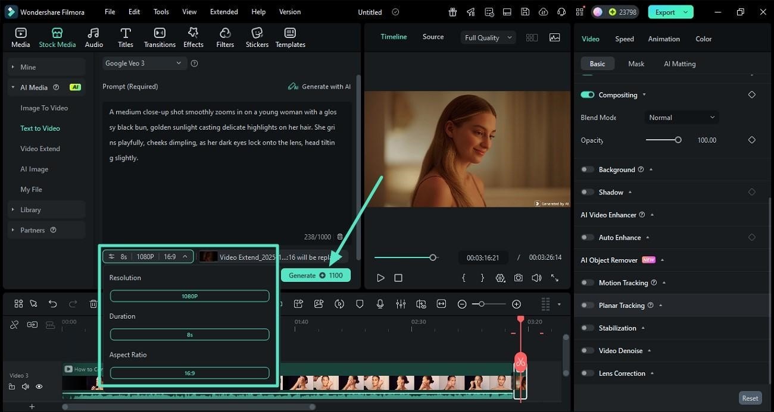Image resolution: width=774 pixels, height=412 pixels.
Task: Select the Transitions panel icon
Action: pyautogui.click(x=159, y=36)
